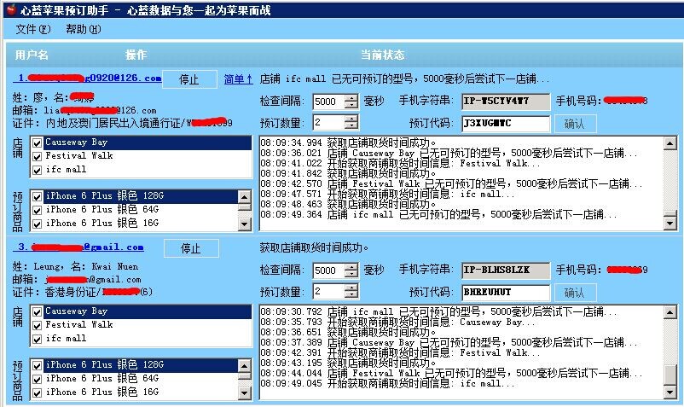The width and height of the screenshot is (684, 407).
Task: Select log line 08:09:49.364 in account 1
Action: (438, 215)
